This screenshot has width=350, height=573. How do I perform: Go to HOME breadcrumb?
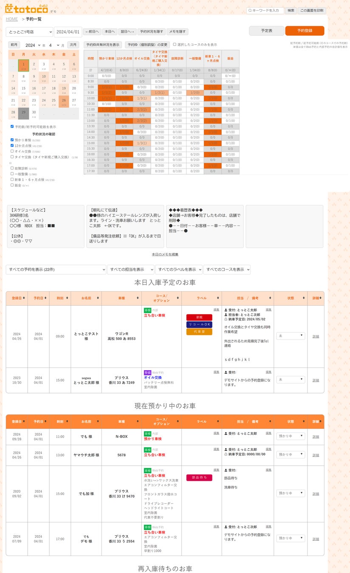click(12, 19)
